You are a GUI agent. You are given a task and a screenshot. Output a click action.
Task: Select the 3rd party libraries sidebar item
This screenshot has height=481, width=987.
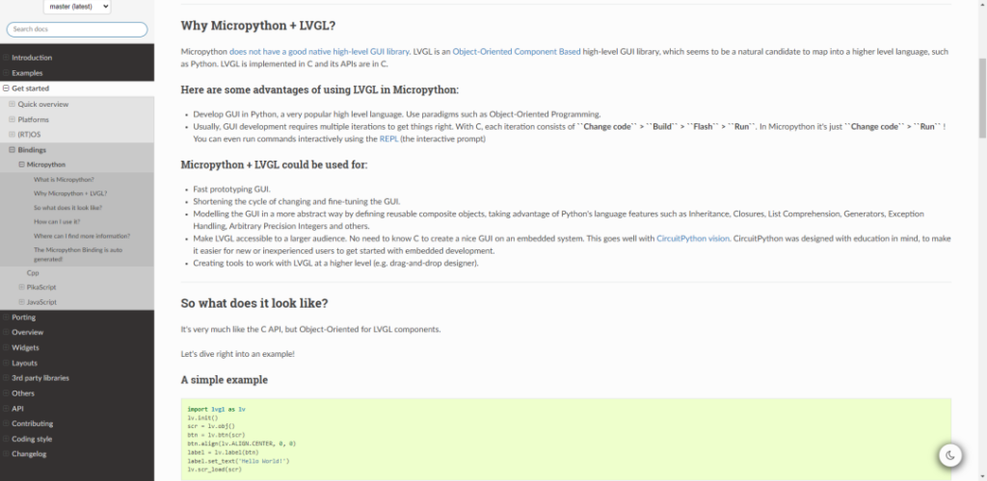tap(40, 378)
